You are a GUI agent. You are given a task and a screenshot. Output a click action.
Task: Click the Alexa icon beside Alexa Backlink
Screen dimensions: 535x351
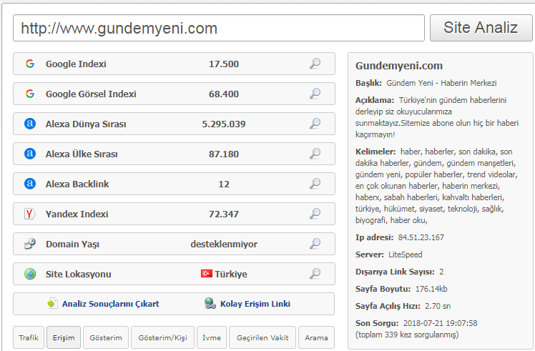click(30, 184)
